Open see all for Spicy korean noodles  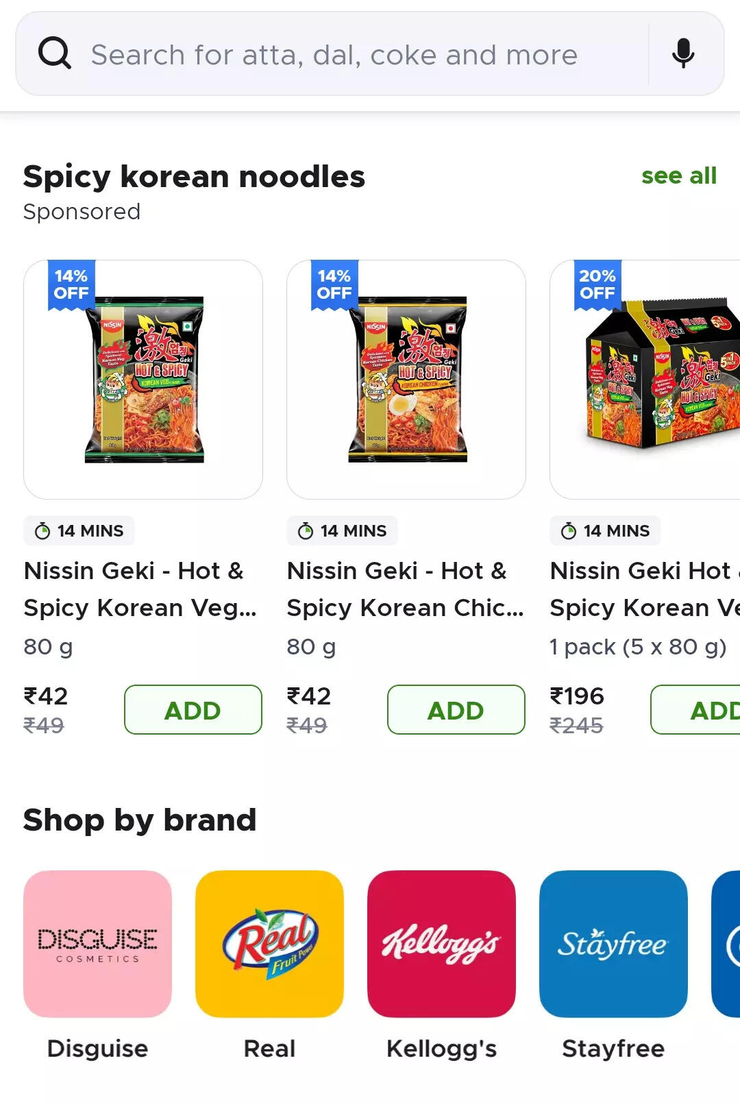pyautogui.click(x=679, y=175)
